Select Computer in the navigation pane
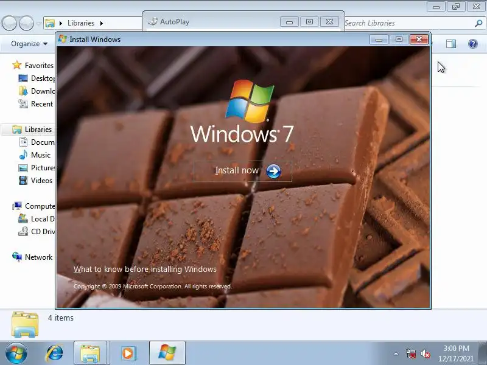This screenshot has width=487, height=365. [40, 206]
